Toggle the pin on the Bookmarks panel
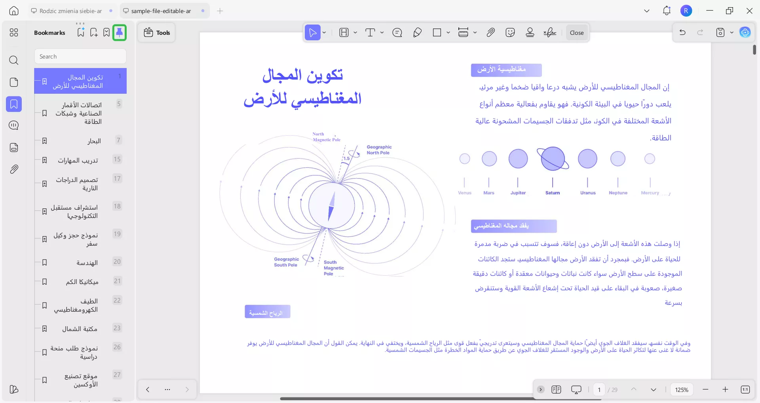This screenshot has height=403, width=760. [x=120, y=32]
